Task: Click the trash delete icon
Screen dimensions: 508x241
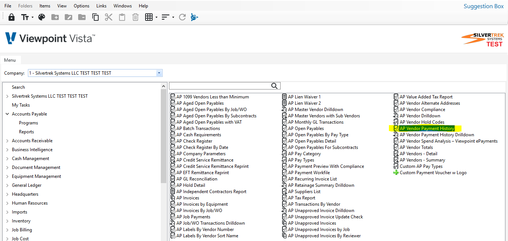Action: point(135,17)
